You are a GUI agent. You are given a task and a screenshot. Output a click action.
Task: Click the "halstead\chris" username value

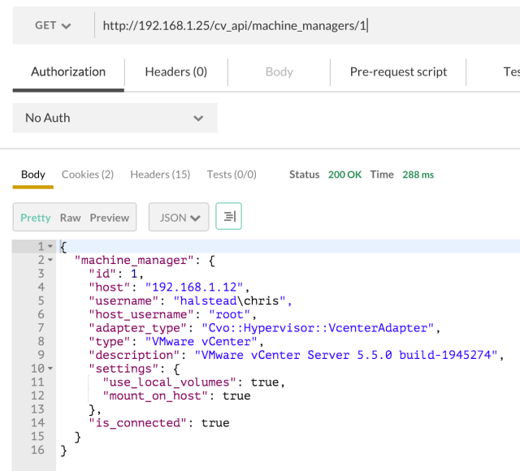(x=229, y=300)
